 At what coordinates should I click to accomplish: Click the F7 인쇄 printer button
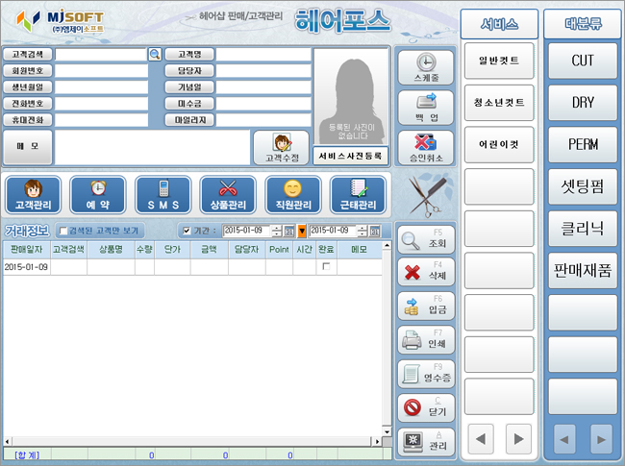[x=426, y=340]
